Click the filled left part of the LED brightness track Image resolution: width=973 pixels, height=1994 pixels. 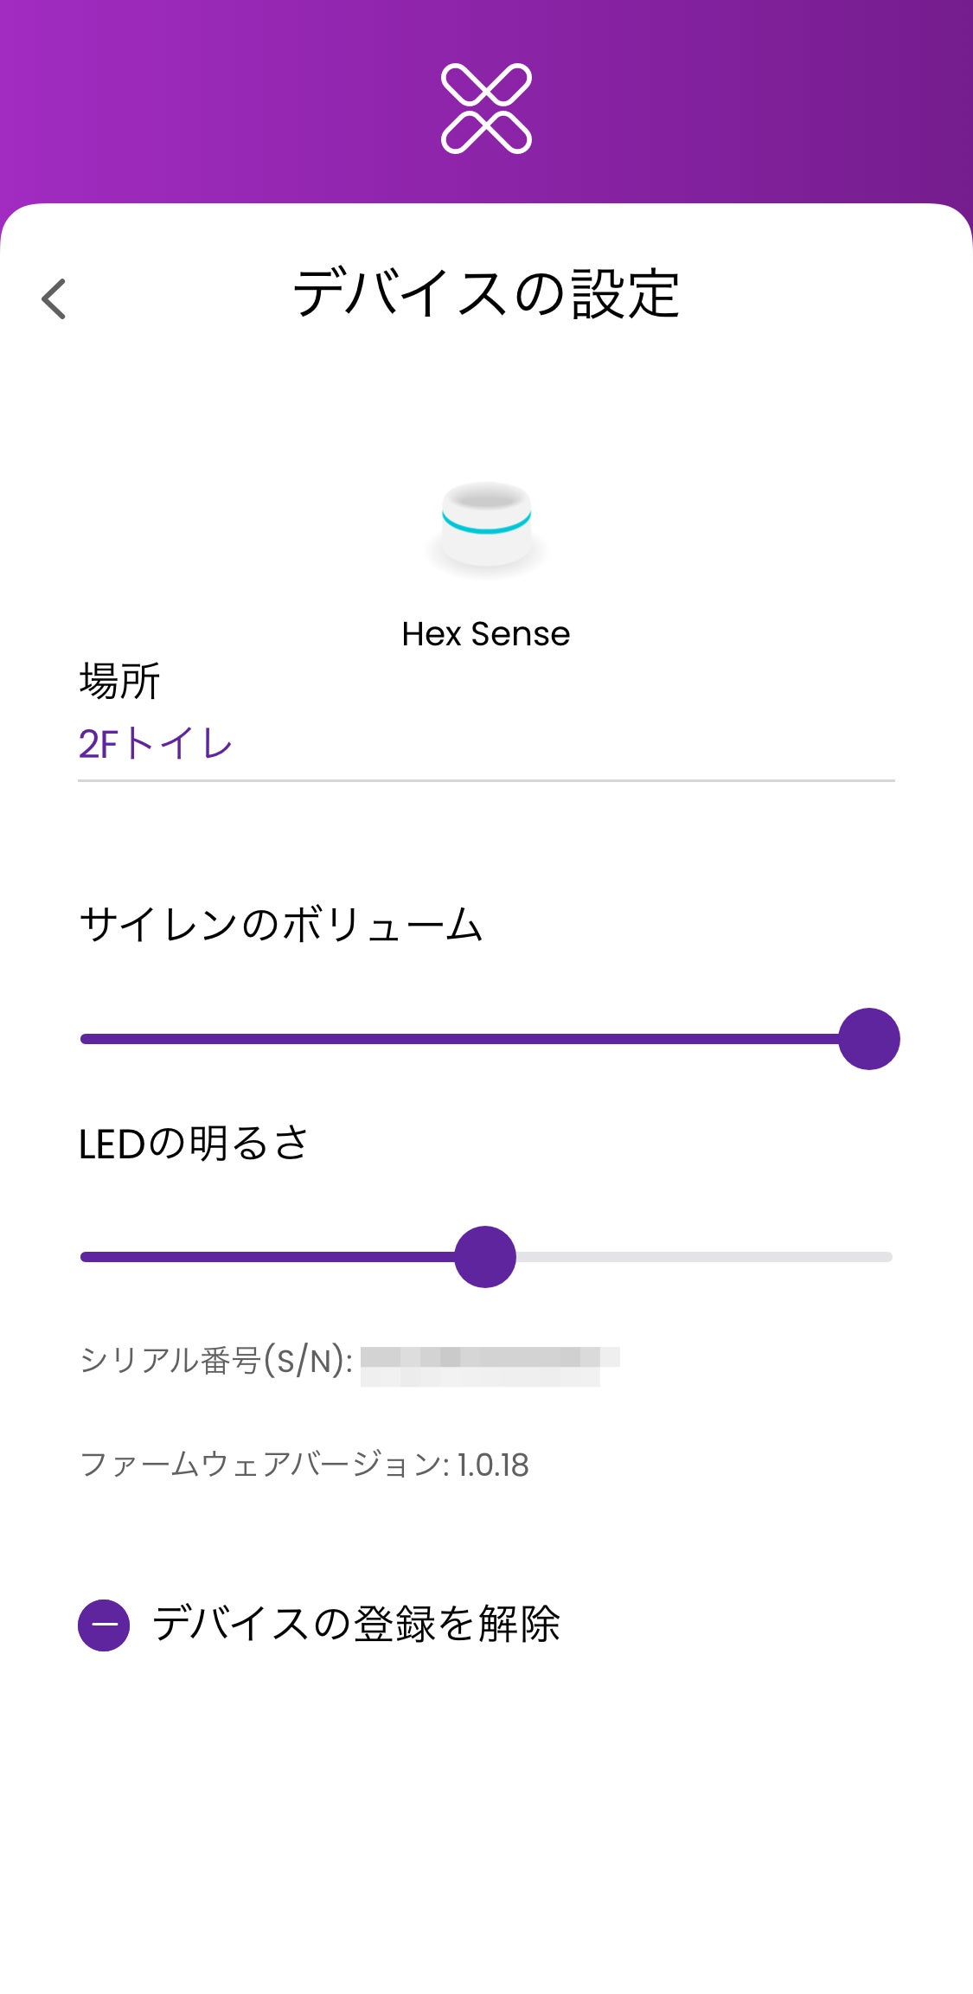268,1257
